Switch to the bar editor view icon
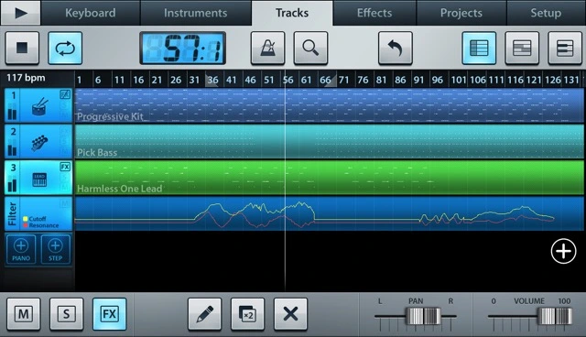Viewport: 586px width, 337px height. (522, 48)
